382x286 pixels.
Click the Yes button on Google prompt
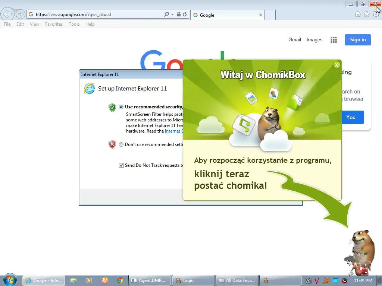click(x=353, y=117)
